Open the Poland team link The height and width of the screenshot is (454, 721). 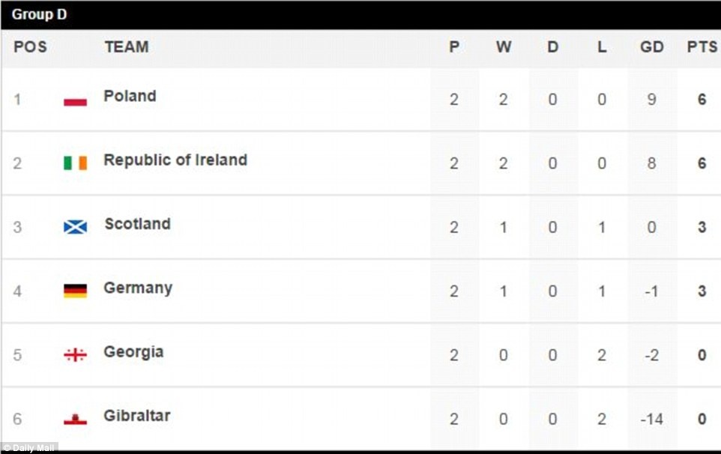click(x=130, y=96)
